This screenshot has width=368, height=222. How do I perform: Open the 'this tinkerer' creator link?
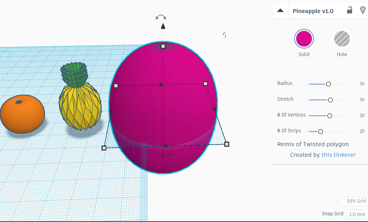tap(338, 155)
